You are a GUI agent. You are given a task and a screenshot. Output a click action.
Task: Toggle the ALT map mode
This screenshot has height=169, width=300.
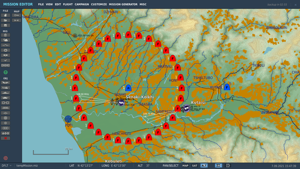[x=204, y=166]
